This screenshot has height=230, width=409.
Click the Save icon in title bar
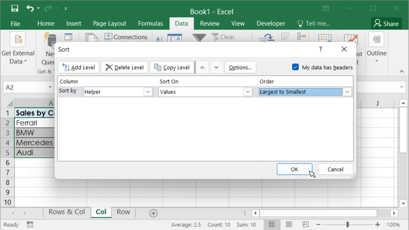tap(15, 9)
